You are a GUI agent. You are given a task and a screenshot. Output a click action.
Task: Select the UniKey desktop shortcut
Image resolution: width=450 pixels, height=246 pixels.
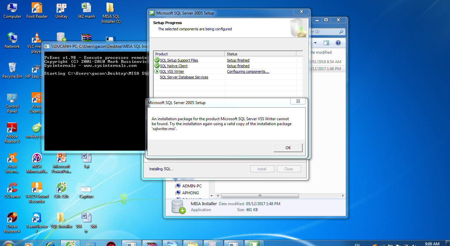[x=61, y=11]
